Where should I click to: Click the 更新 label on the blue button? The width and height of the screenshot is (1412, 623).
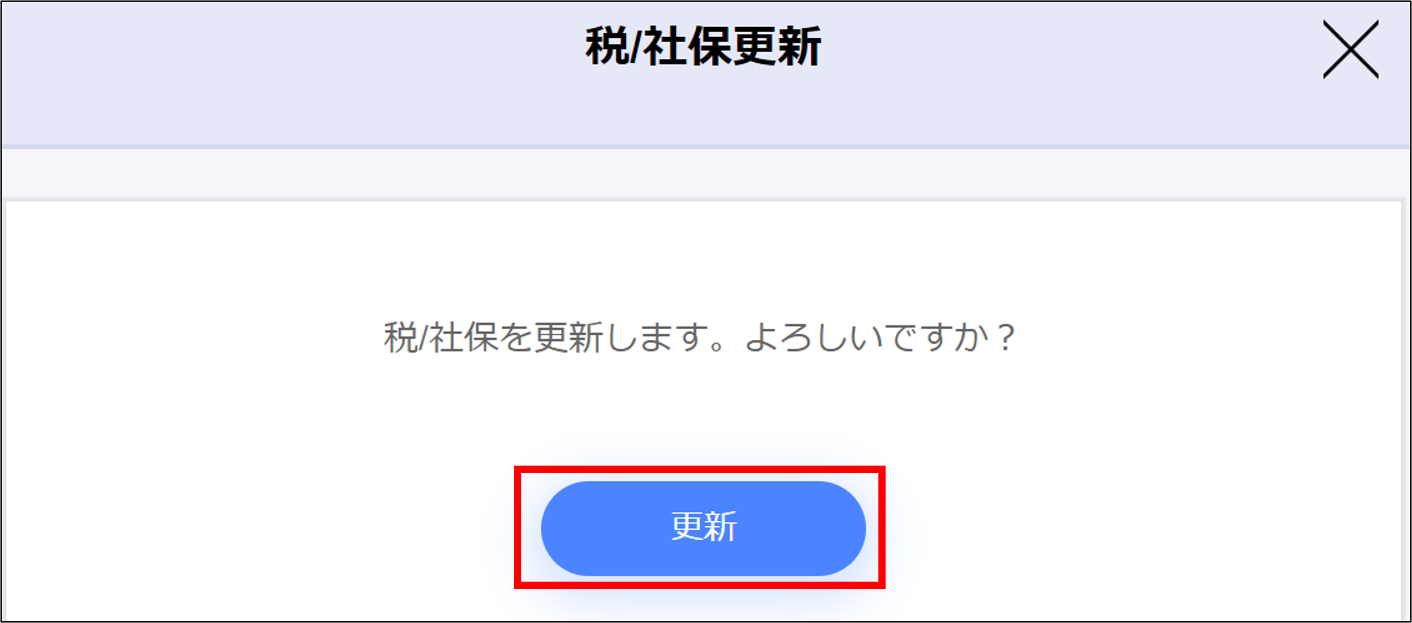704,526
